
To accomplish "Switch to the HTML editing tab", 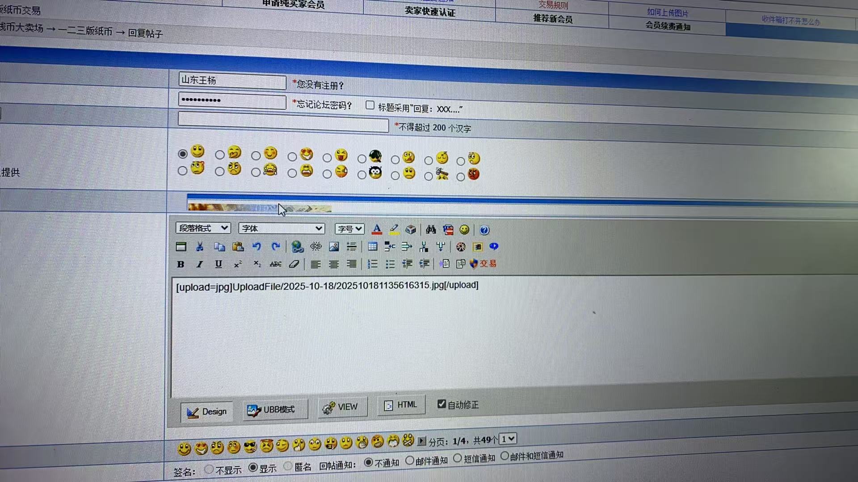I will (401, 405).
